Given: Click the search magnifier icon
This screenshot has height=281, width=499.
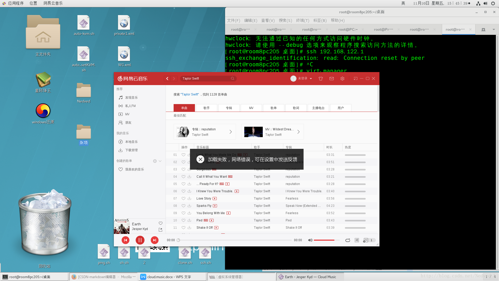Looking at the screenshot, I should [x=233, y=79].
